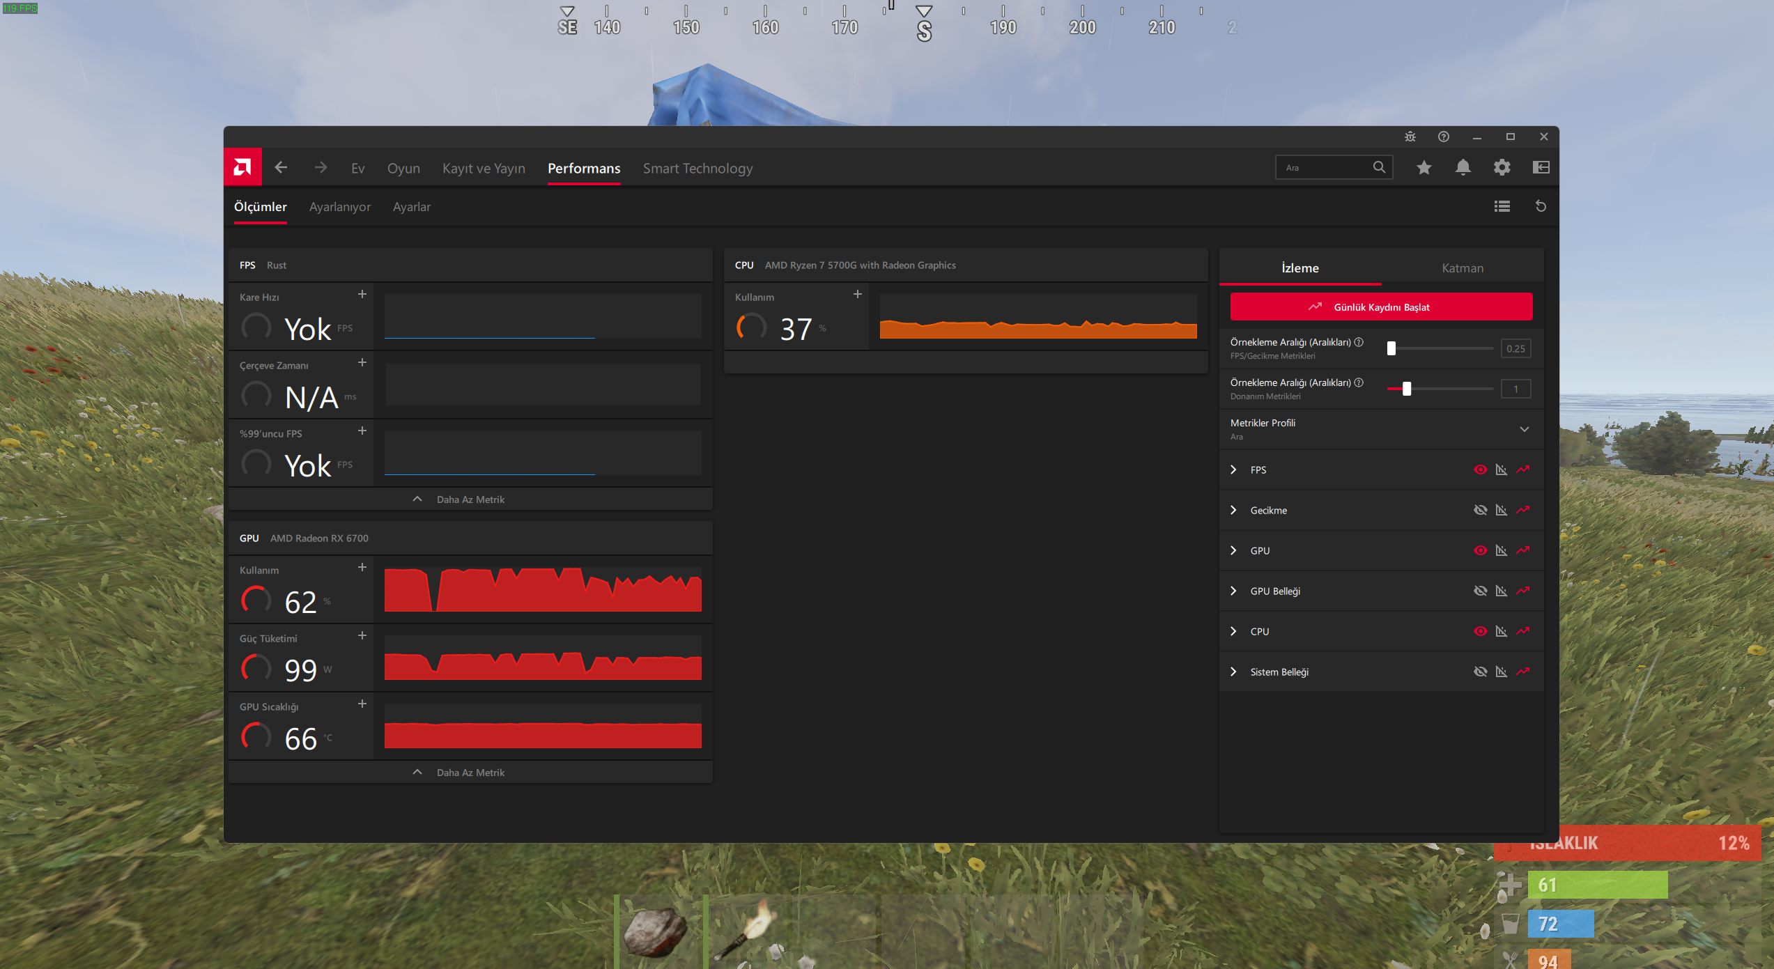Expand the Sistem Belleği row
1774x969 pixels.
[1233, 672]
